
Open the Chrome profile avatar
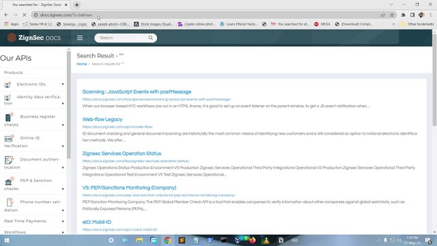point(421,15)
